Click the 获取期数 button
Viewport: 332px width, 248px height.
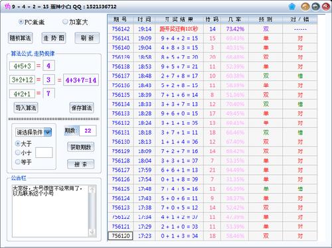(80, 147)
